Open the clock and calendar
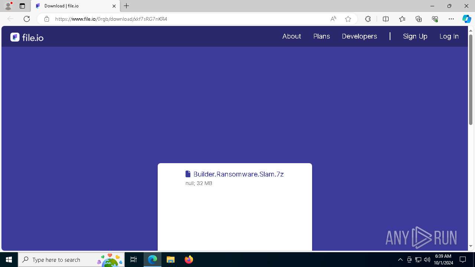Viewport: 475px width, 267px height. click(x=443, y=260)
